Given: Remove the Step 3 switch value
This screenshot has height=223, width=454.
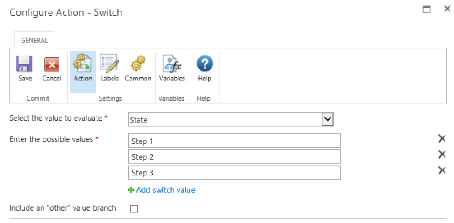Looking at the screenshot, I should 442,170.
